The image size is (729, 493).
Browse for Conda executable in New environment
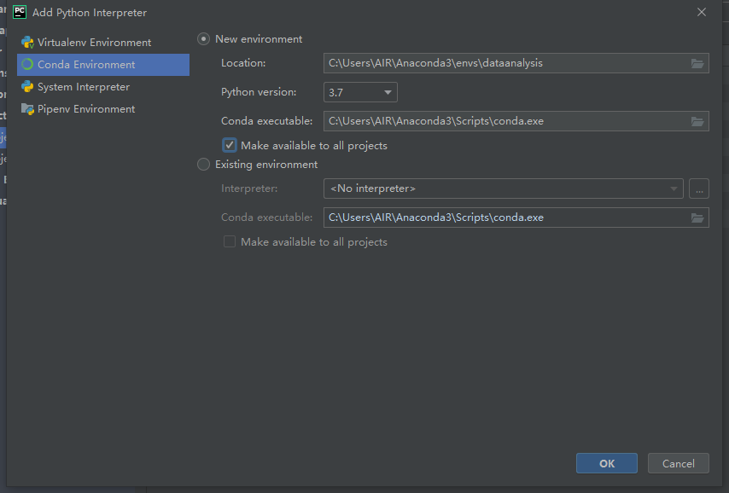(x=697, y=121)
